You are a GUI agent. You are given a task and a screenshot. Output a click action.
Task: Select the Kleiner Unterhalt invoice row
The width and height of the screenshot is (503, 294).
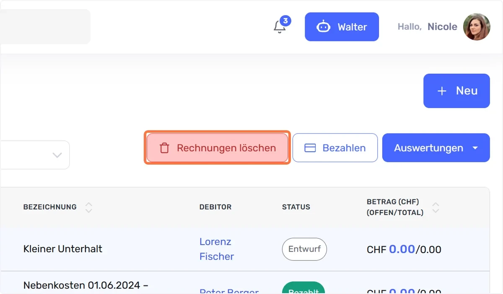click(245, 249)
